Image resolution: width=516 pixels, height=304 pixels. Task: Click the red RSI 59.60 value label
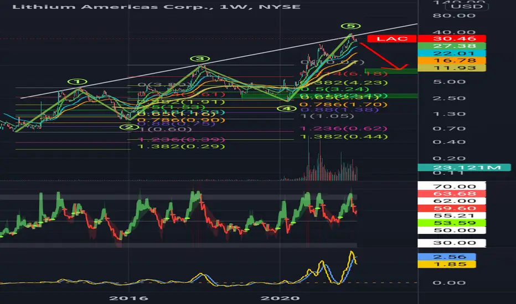[x=452, y=208]
